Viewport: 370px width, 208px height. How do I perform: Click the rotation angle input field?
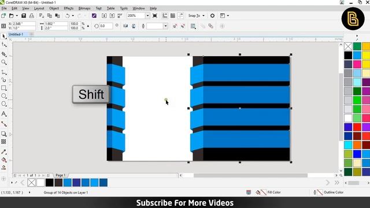pos(106,26)
